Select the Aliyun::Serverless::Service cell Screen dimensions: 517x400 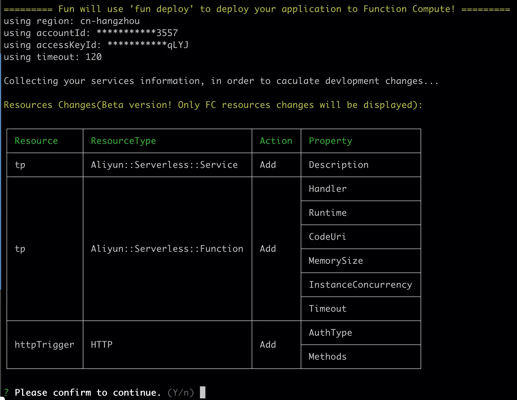tap(164, 165)
